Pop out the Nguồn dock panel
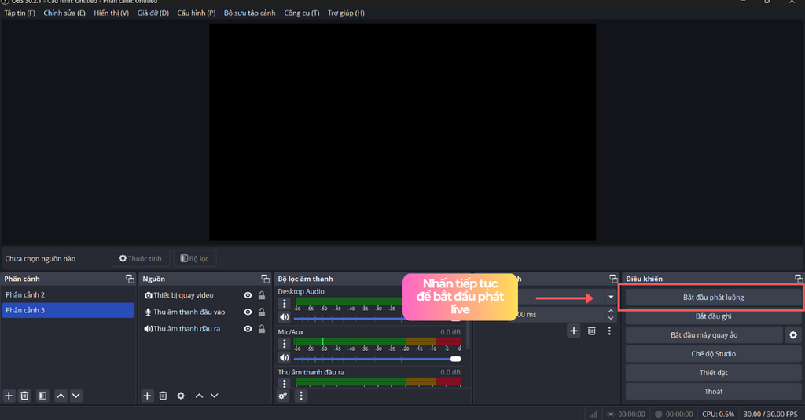805x420 pixels. [266, 279]
